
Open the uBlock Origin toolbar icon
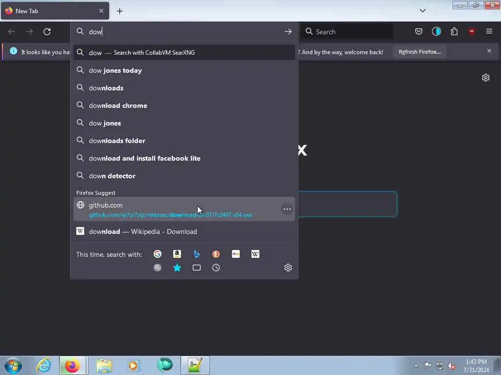point(472,31)
